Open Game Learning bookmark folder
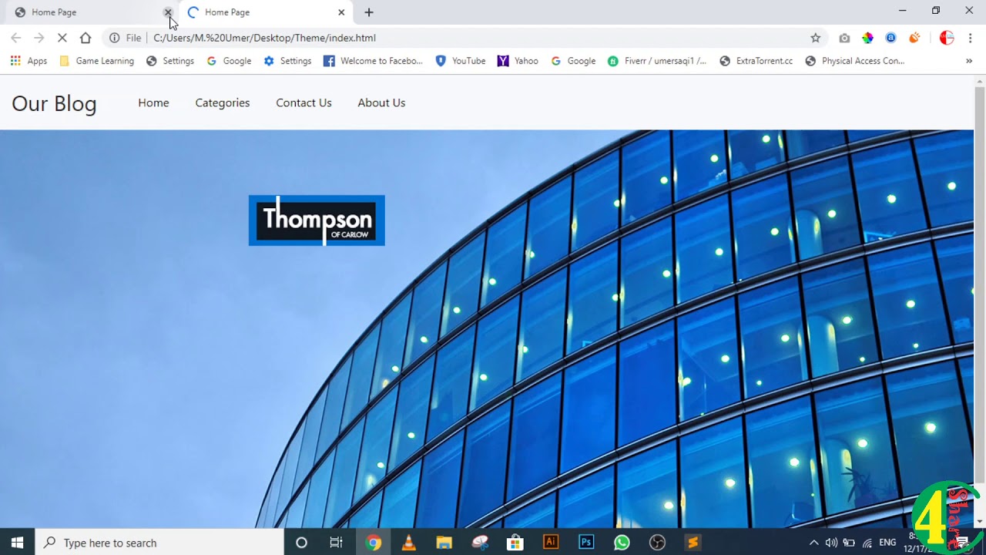986x555 pixels. pyautogui.click(x=97, y=61)
